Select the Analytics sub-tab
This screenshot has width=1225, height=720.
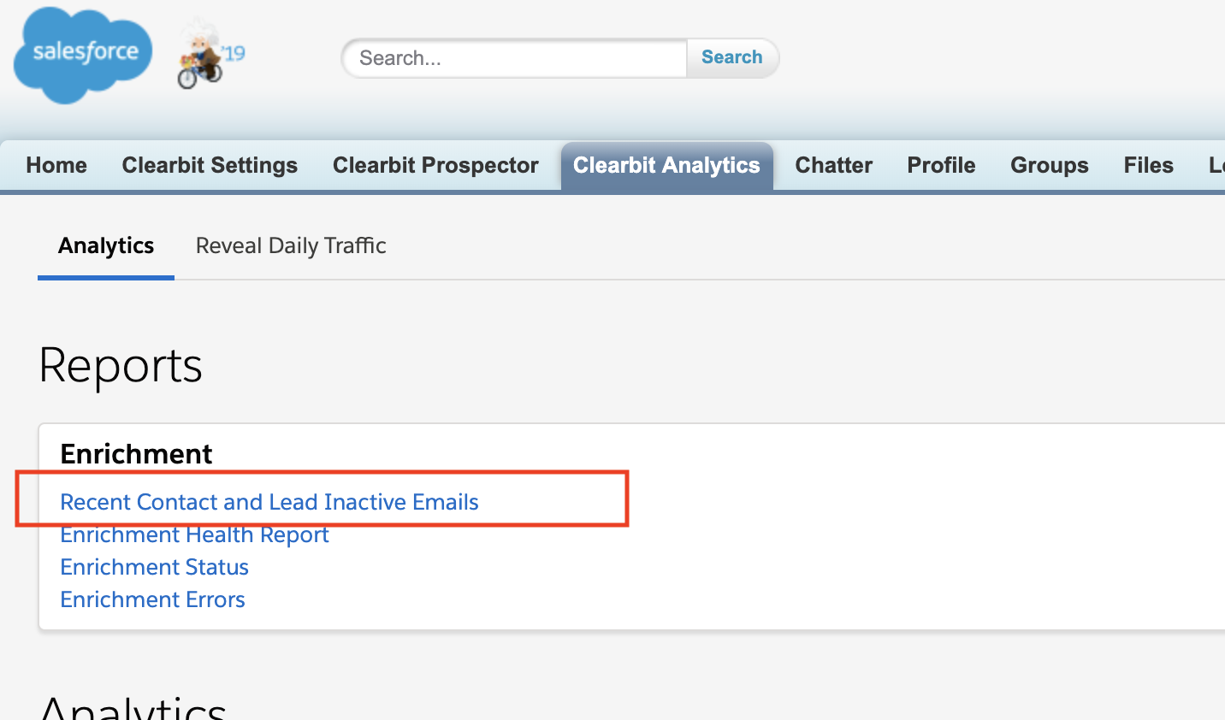(106, 246)
